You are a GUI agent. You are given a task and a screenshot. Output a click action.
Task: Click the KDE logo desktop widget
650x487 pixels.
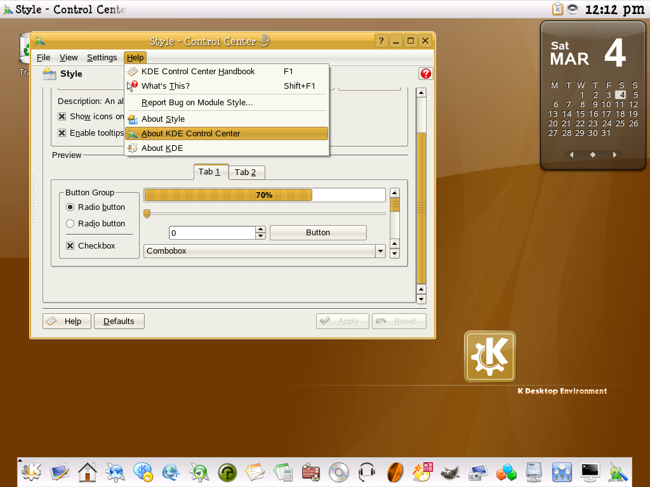(x=490, y=356)
